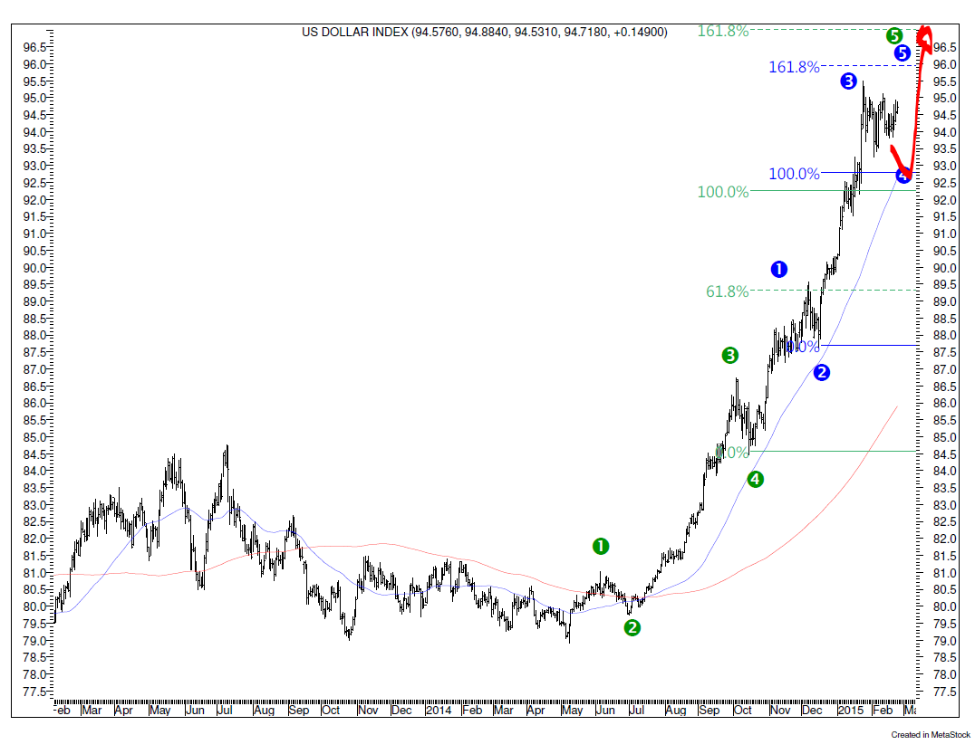The width and height of the screenshot is (975, 754).
Task: Click the 90.0 value on left price axis
Action: (x=34, y=268)
